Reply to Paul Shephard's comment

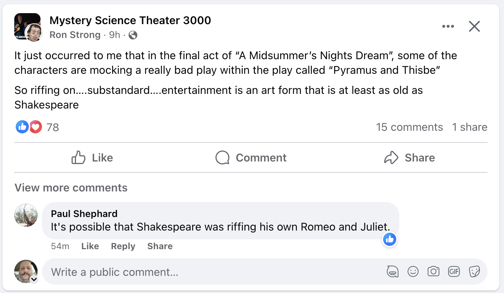point(123,246)
